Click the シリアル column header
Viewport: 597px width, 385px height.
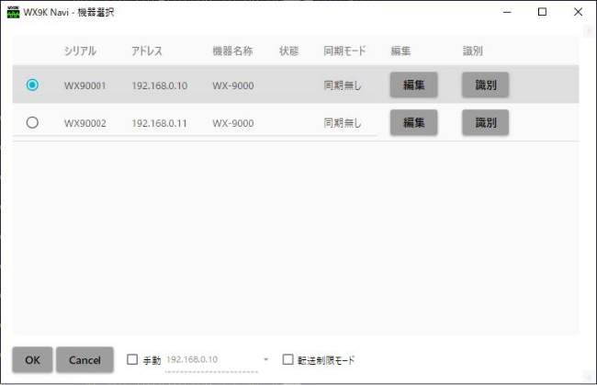pos(80,51)
